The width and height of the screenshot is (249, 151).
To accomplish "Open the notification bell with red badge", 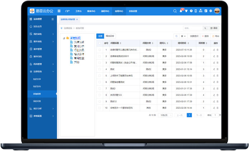I will (x=181, y=11).
